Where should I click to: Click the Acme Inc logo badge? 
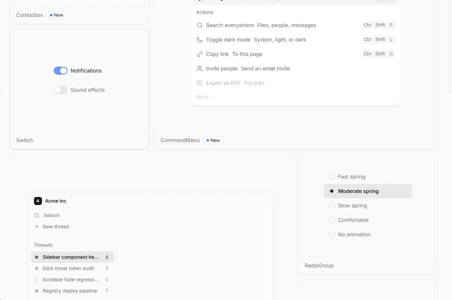coord(38,201)
